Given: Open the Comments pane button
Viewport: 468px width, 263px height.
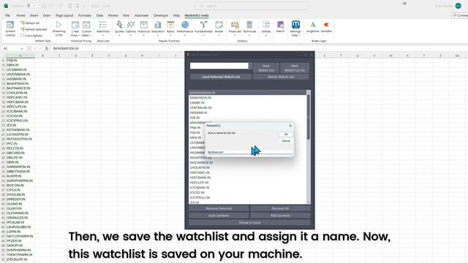Looking at the screenshot, I should pyautogui.click(x=460, y=15).
